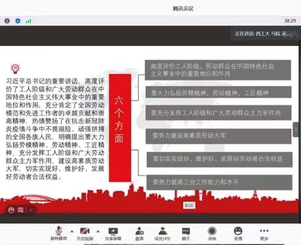Click the 截图 screenshot label button

(x=189, y=205)
